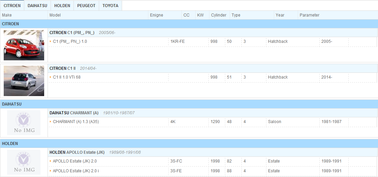Click year value 2005-
Screen dimensions: 378x177
pyautogui.click(x=327, y=41)
